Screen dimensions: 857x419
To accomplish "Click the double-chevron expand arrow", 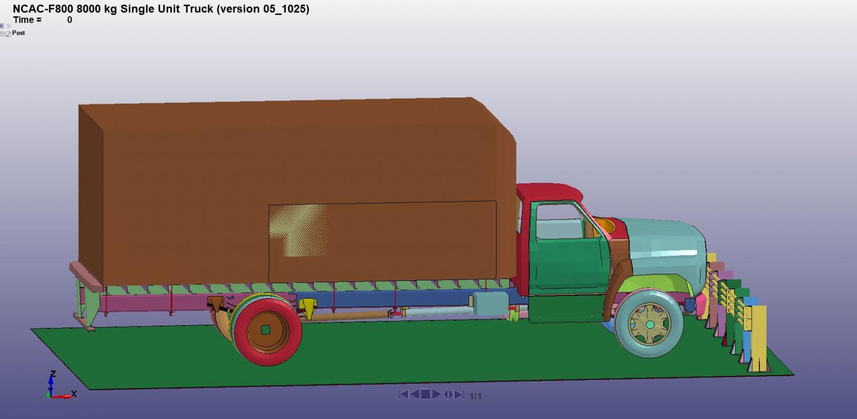I will tap(8, 26).
